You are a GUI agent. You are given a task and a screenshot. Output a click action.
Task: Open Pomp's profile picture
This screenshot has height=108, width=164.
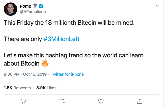pos(10,9)
